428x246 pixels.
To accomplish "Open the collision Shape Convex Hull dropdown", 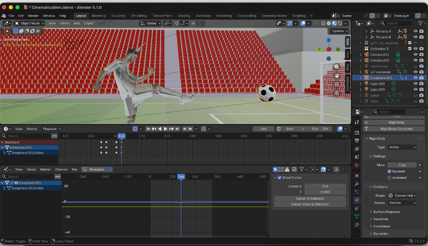I will click(401, 196).
